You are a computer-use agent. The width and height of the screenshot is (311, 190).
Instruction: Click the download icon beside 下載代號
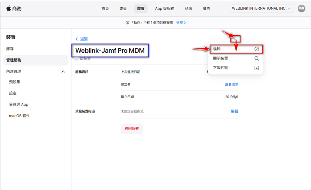point(257,68)
